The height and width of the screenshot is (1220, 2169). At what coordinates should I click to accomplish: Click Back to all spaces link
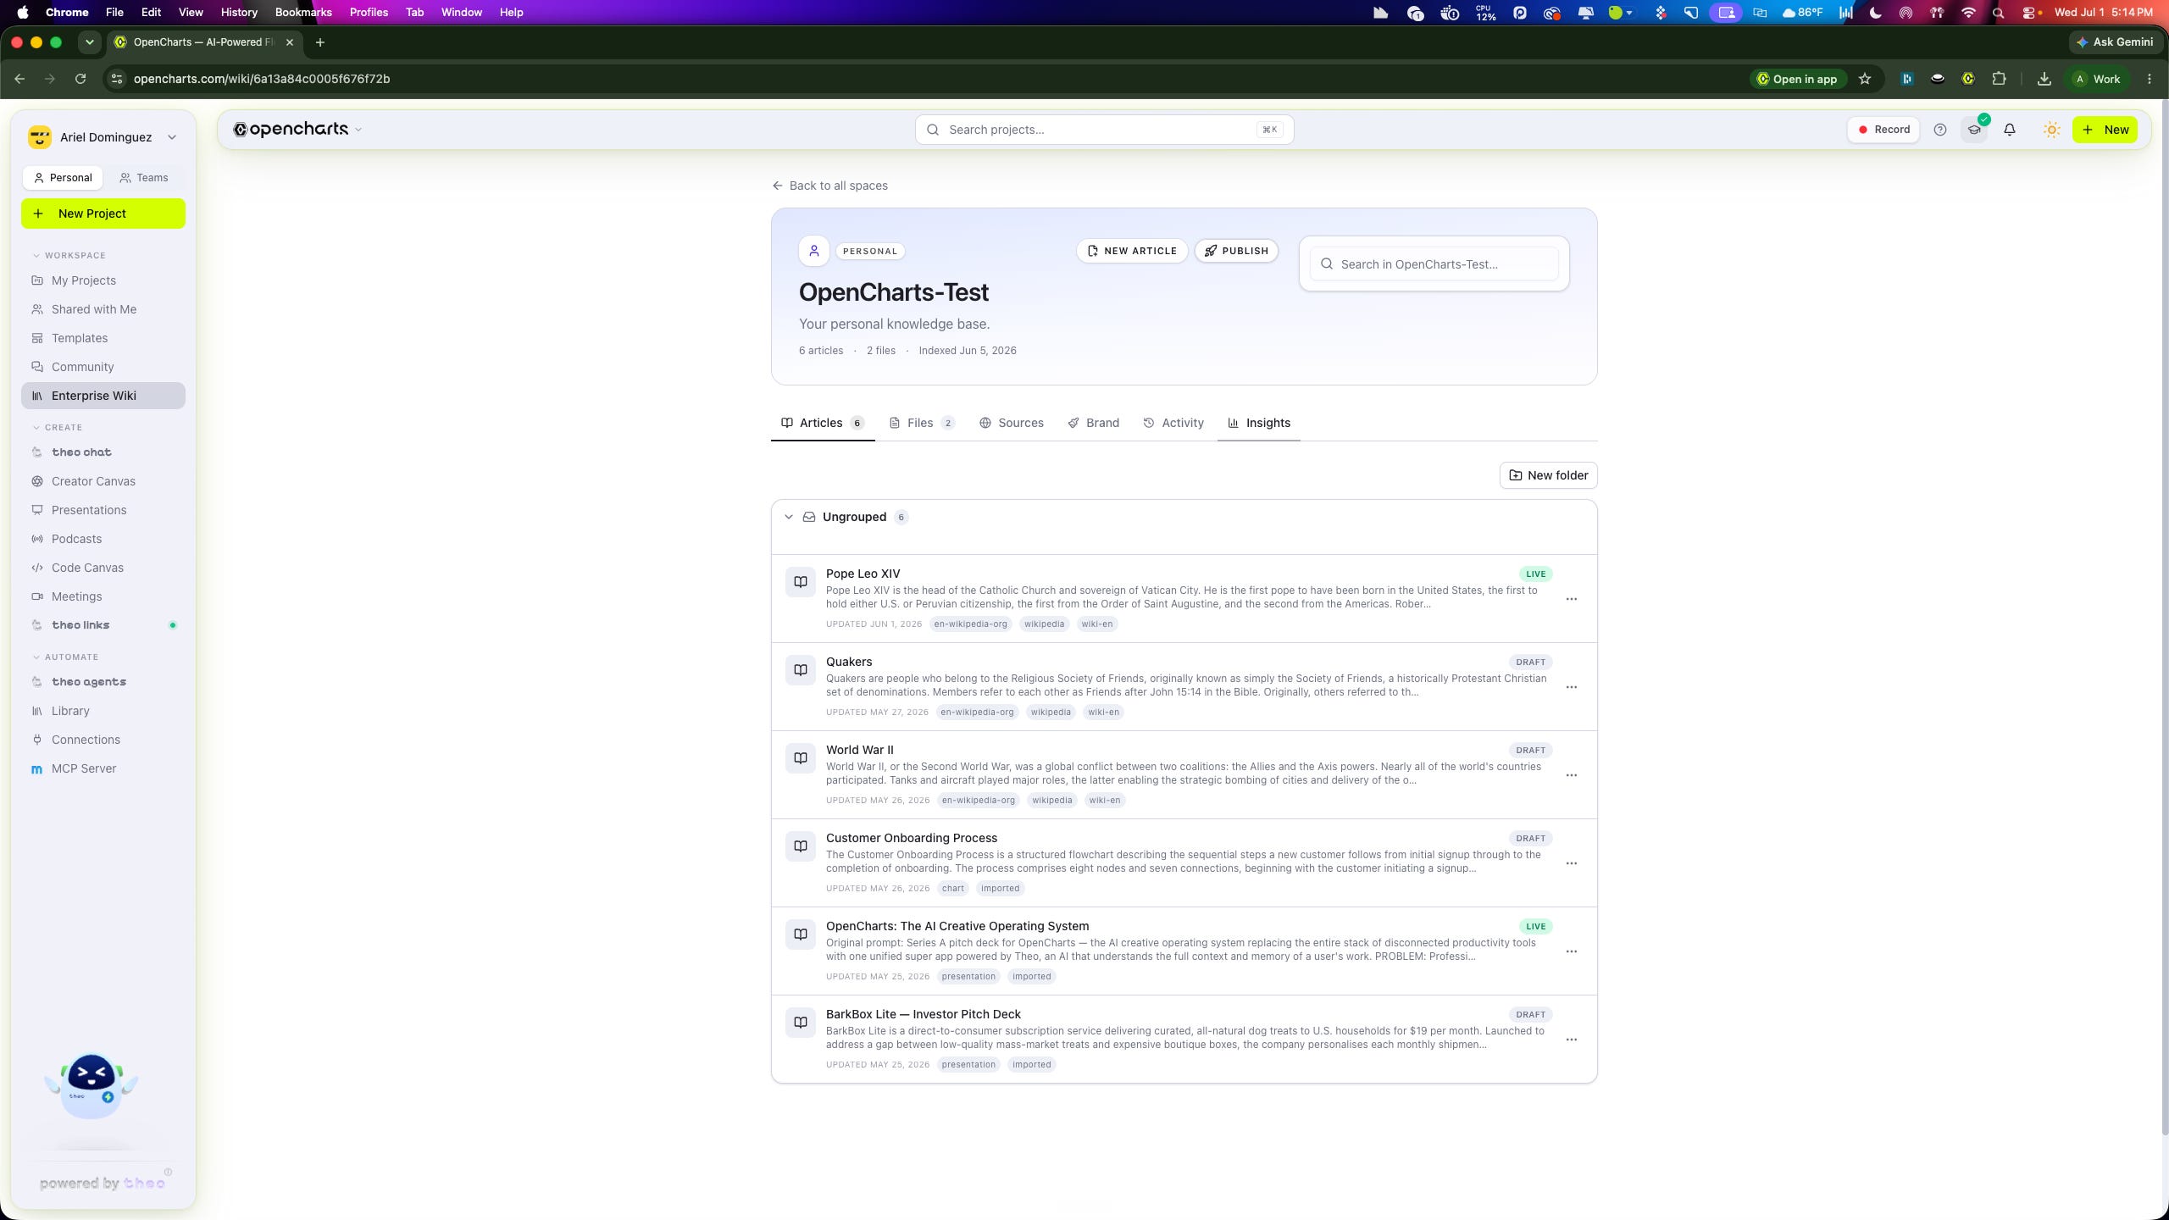[x=830, y=186]
